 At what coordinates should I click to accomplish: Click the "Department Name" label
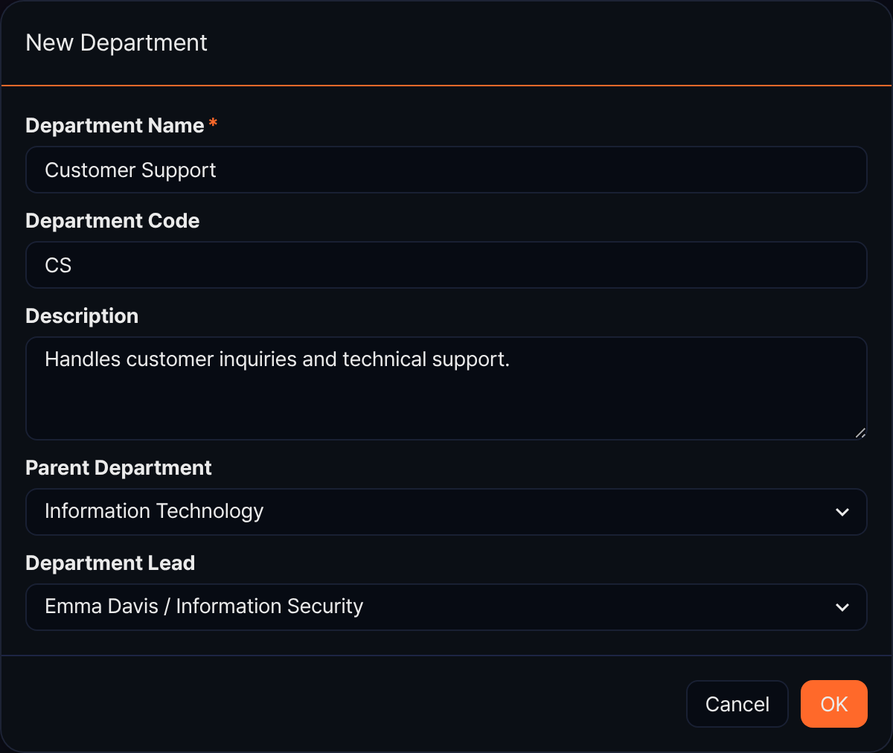(x=115, y=126)
